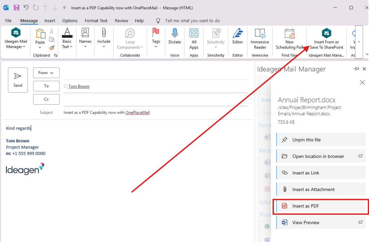Click Insert as PDF
369x242 pixels.
pyautogui.click(x=321, y=206)
